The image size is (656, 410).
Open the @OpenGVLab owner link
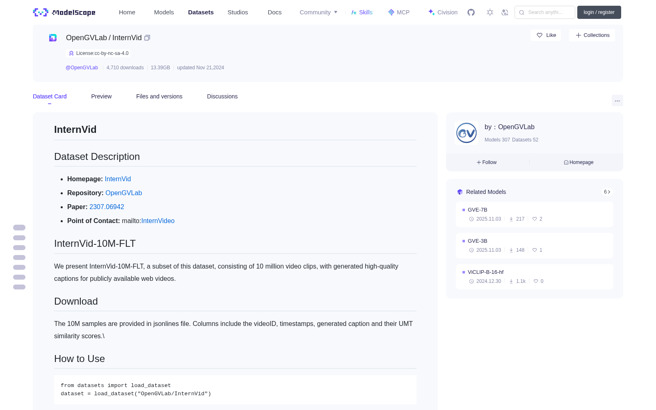coord(82,68)
